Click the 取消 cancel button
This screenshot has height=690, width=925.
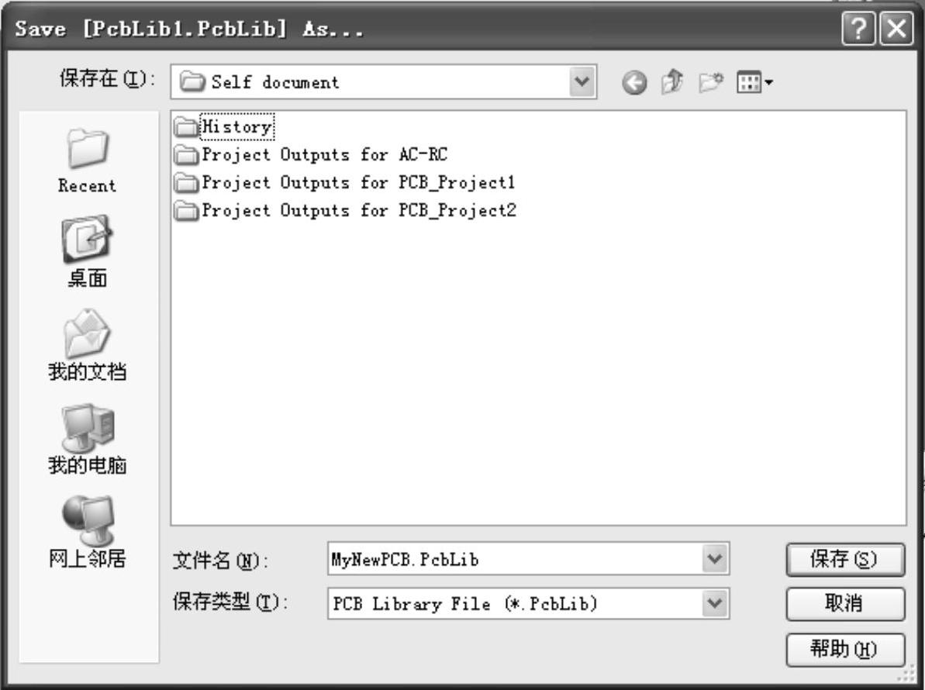tap(845, 603)
